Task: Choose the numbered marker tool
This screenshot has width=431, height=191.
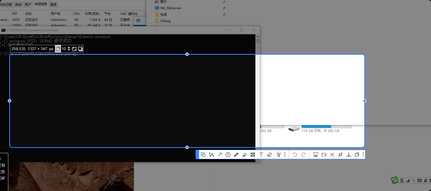Action: pyautogui.click(x=228, y=155)
